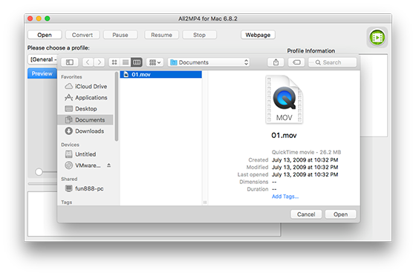Screen dimensions: 416x276
Task: Click the Pause button
Action: pos(120,35)
